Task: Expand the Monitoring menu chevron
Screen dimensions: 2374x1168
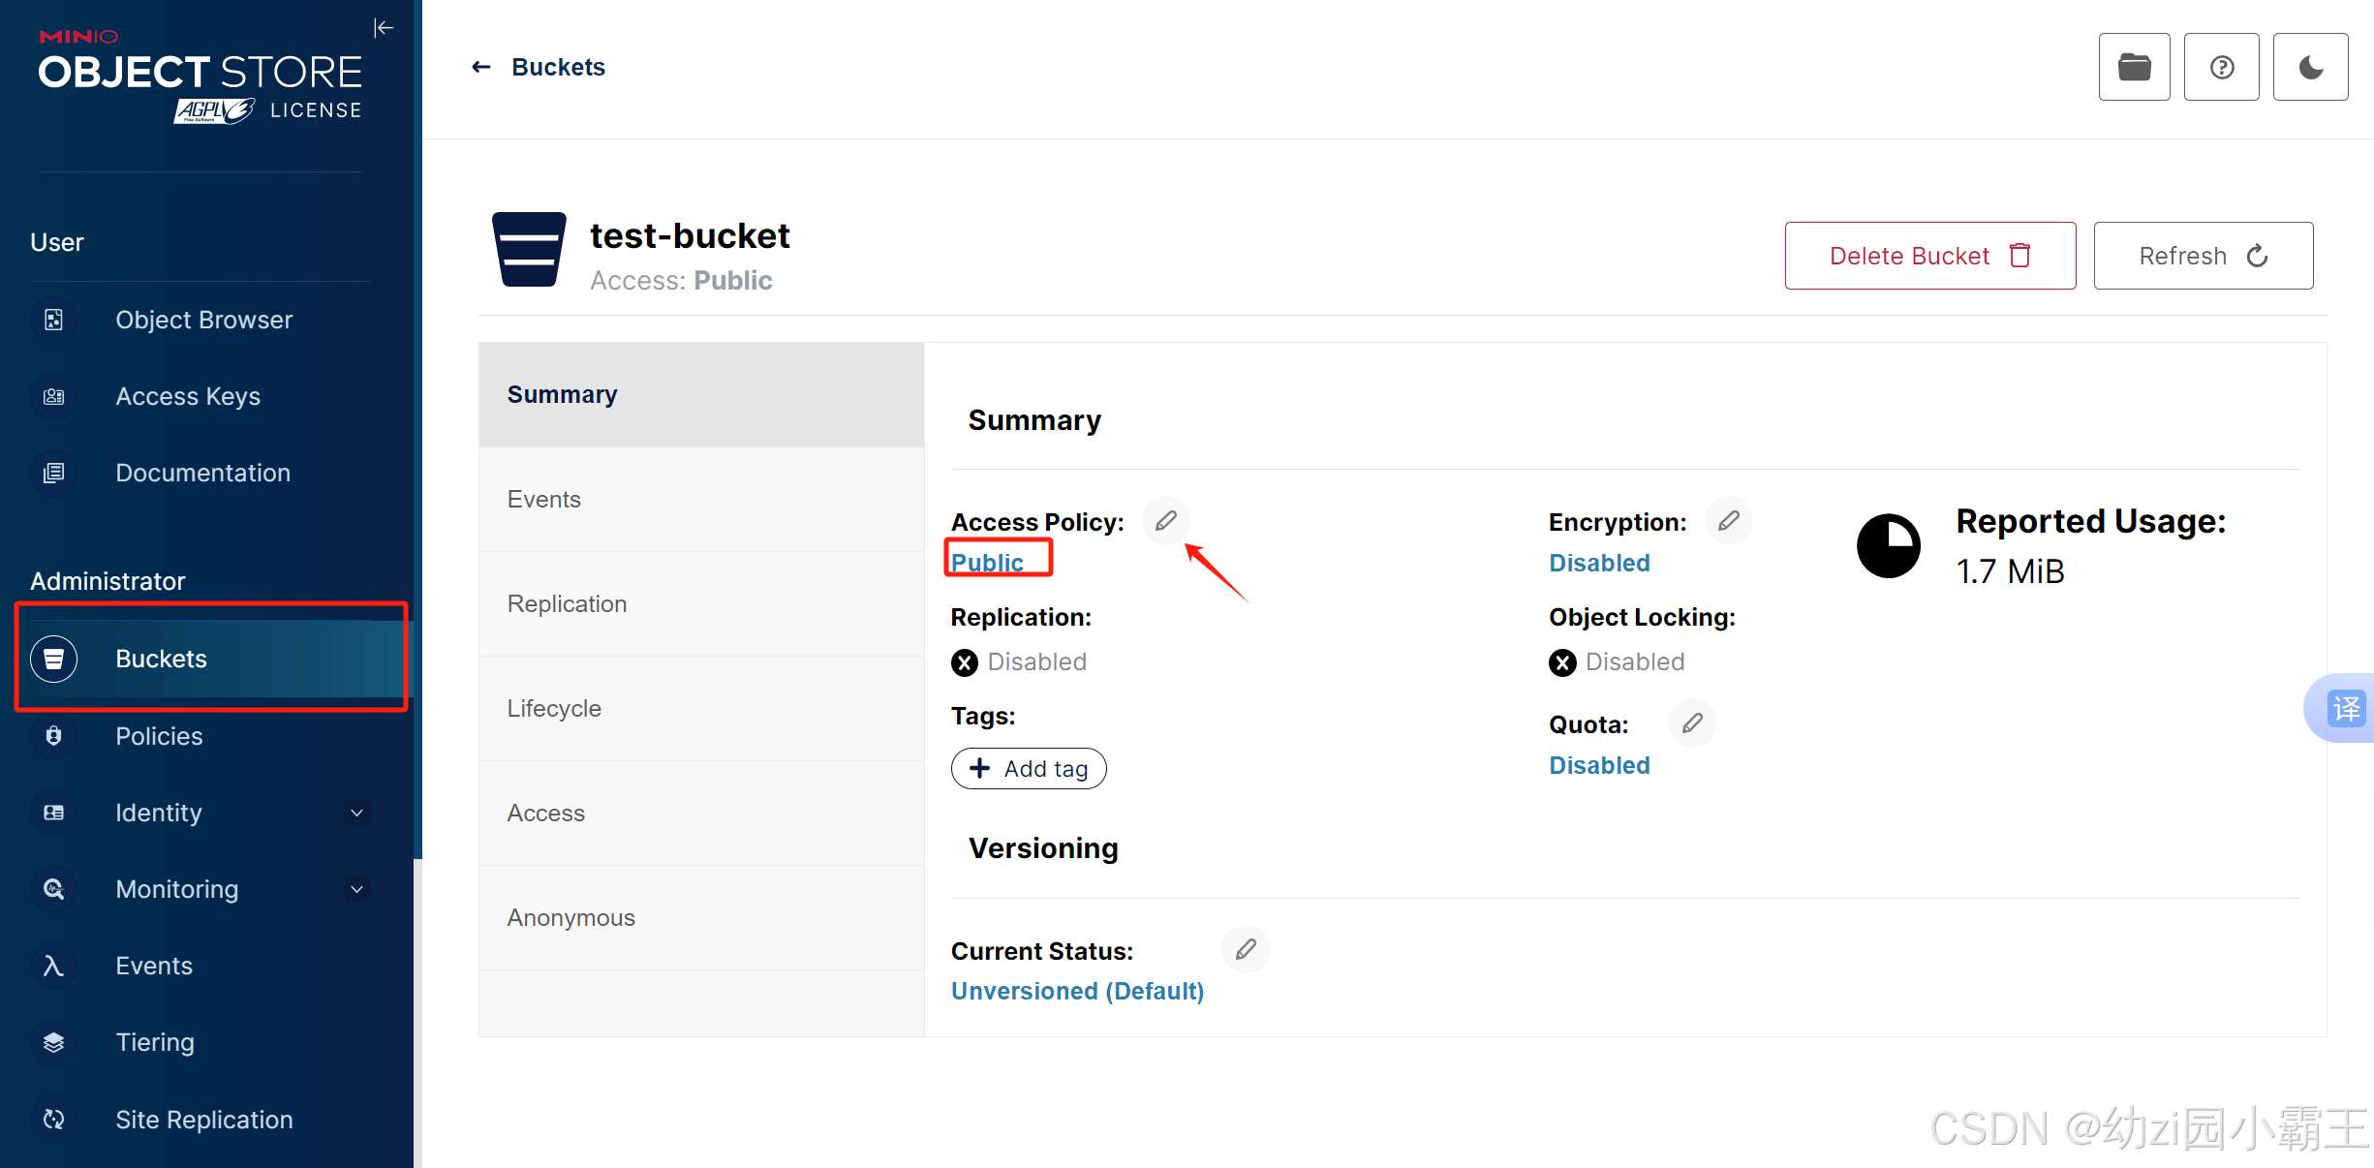Action: pos(356,889)
